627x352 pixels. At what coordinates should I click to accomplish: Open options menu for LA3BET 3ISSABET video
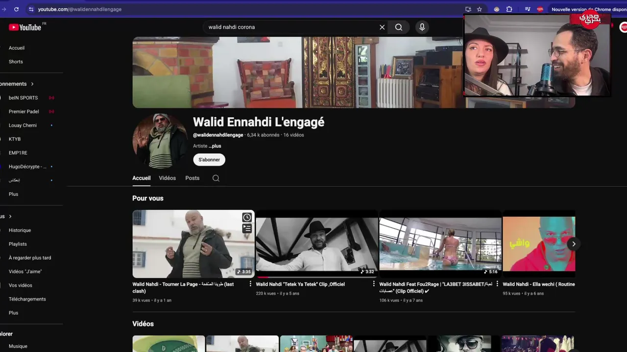(x=497, y=284)
